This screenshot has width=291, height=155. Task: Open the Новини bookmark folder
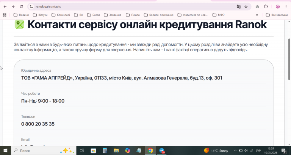[x=21, y=15]
